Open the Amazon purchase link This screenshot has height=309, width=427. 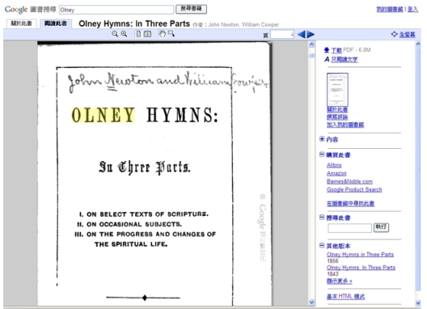(336, 173)
